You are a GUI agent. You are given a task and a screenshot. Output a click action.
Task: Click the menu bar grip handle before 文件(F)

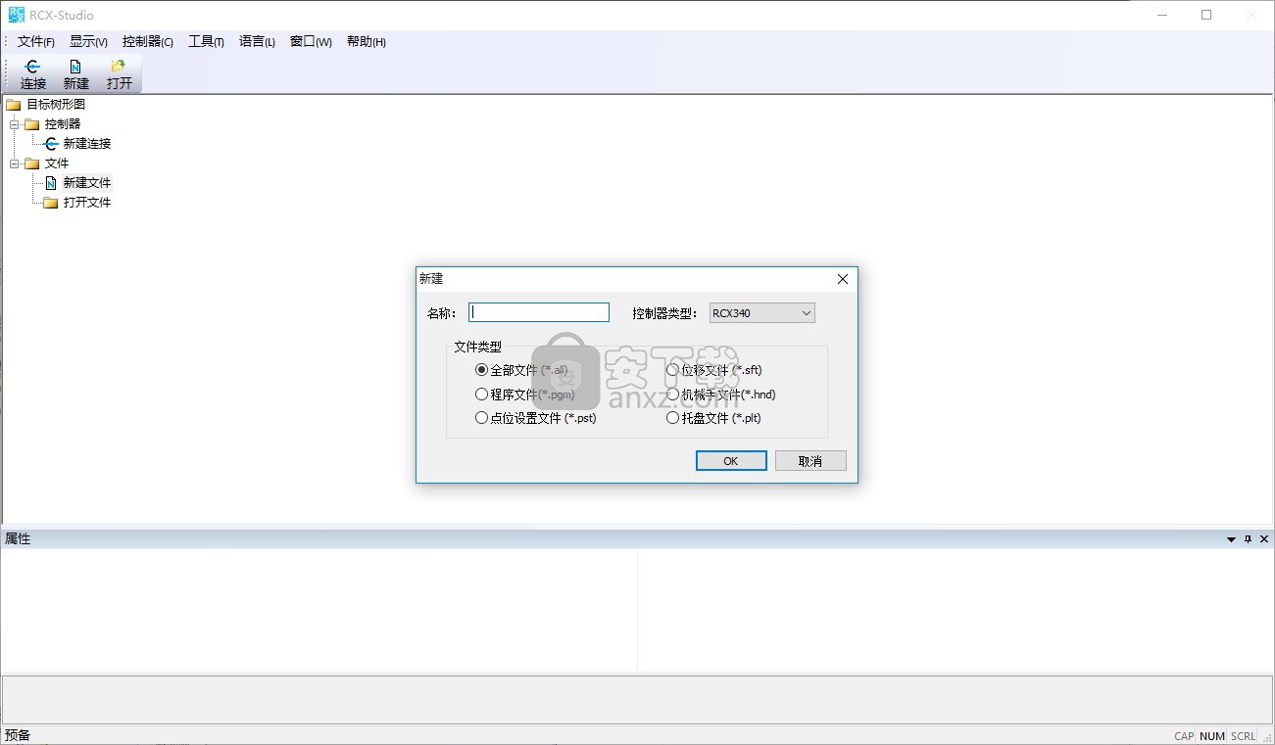point(6,42)
